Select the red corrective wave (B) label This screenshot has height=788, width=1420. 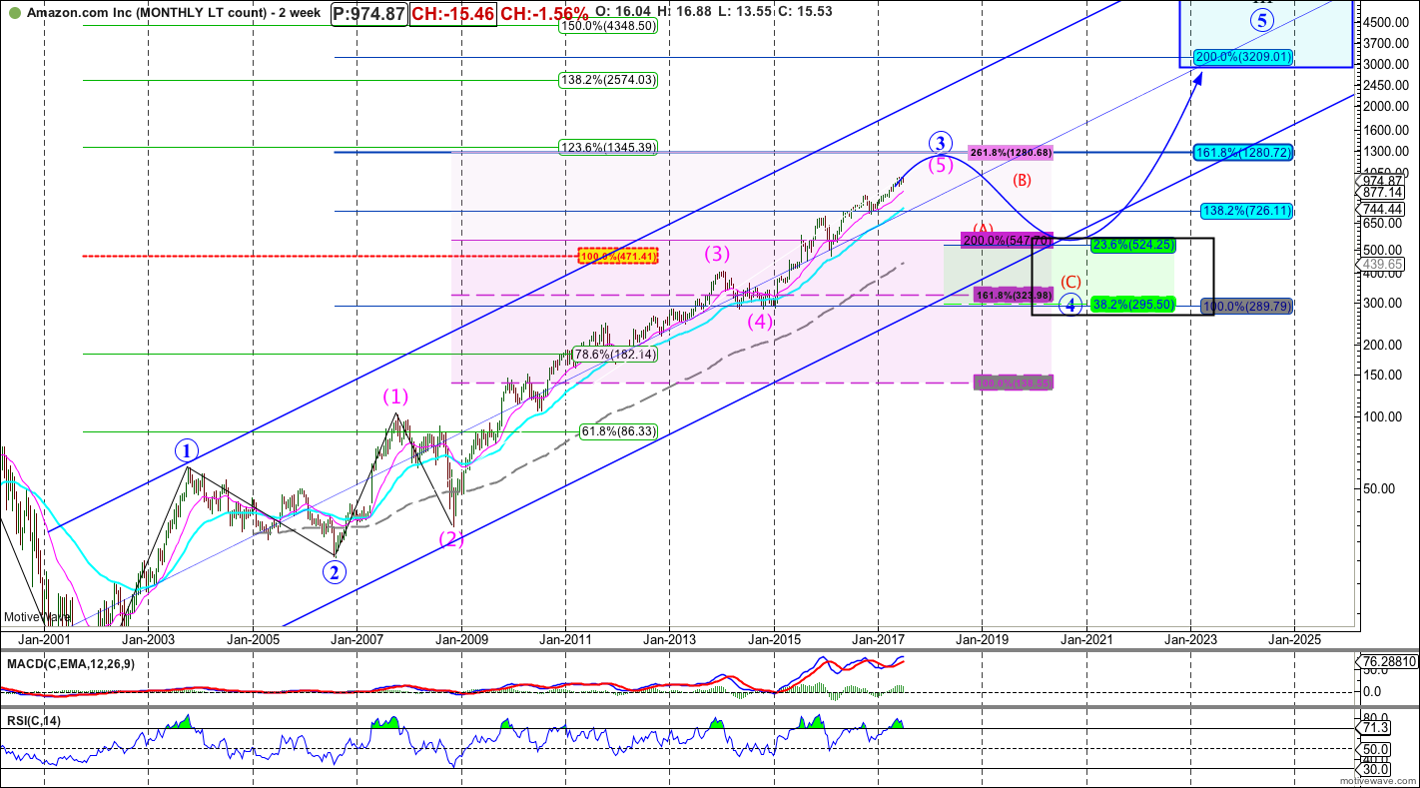(x=1023, y=181)
